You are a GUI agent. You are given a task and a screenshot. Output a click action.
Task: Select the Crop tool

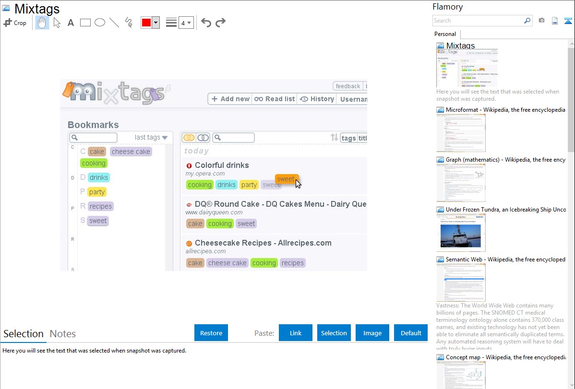coord(15,23)
